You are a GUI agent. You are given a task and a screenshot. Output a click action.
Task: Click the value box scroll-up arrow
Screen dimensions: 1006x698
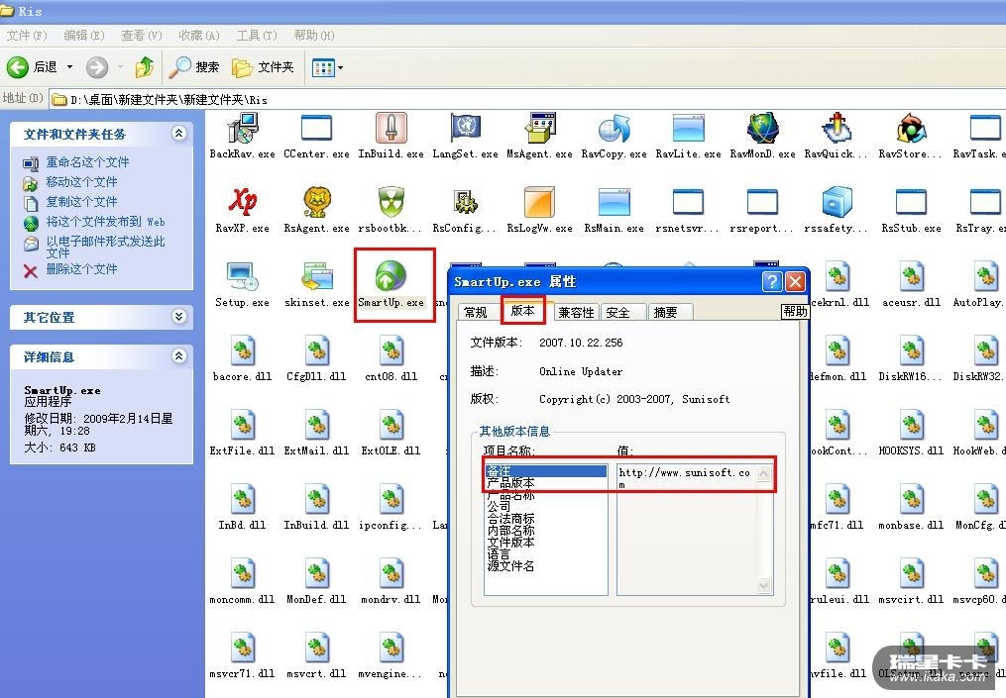coord(763,473)
